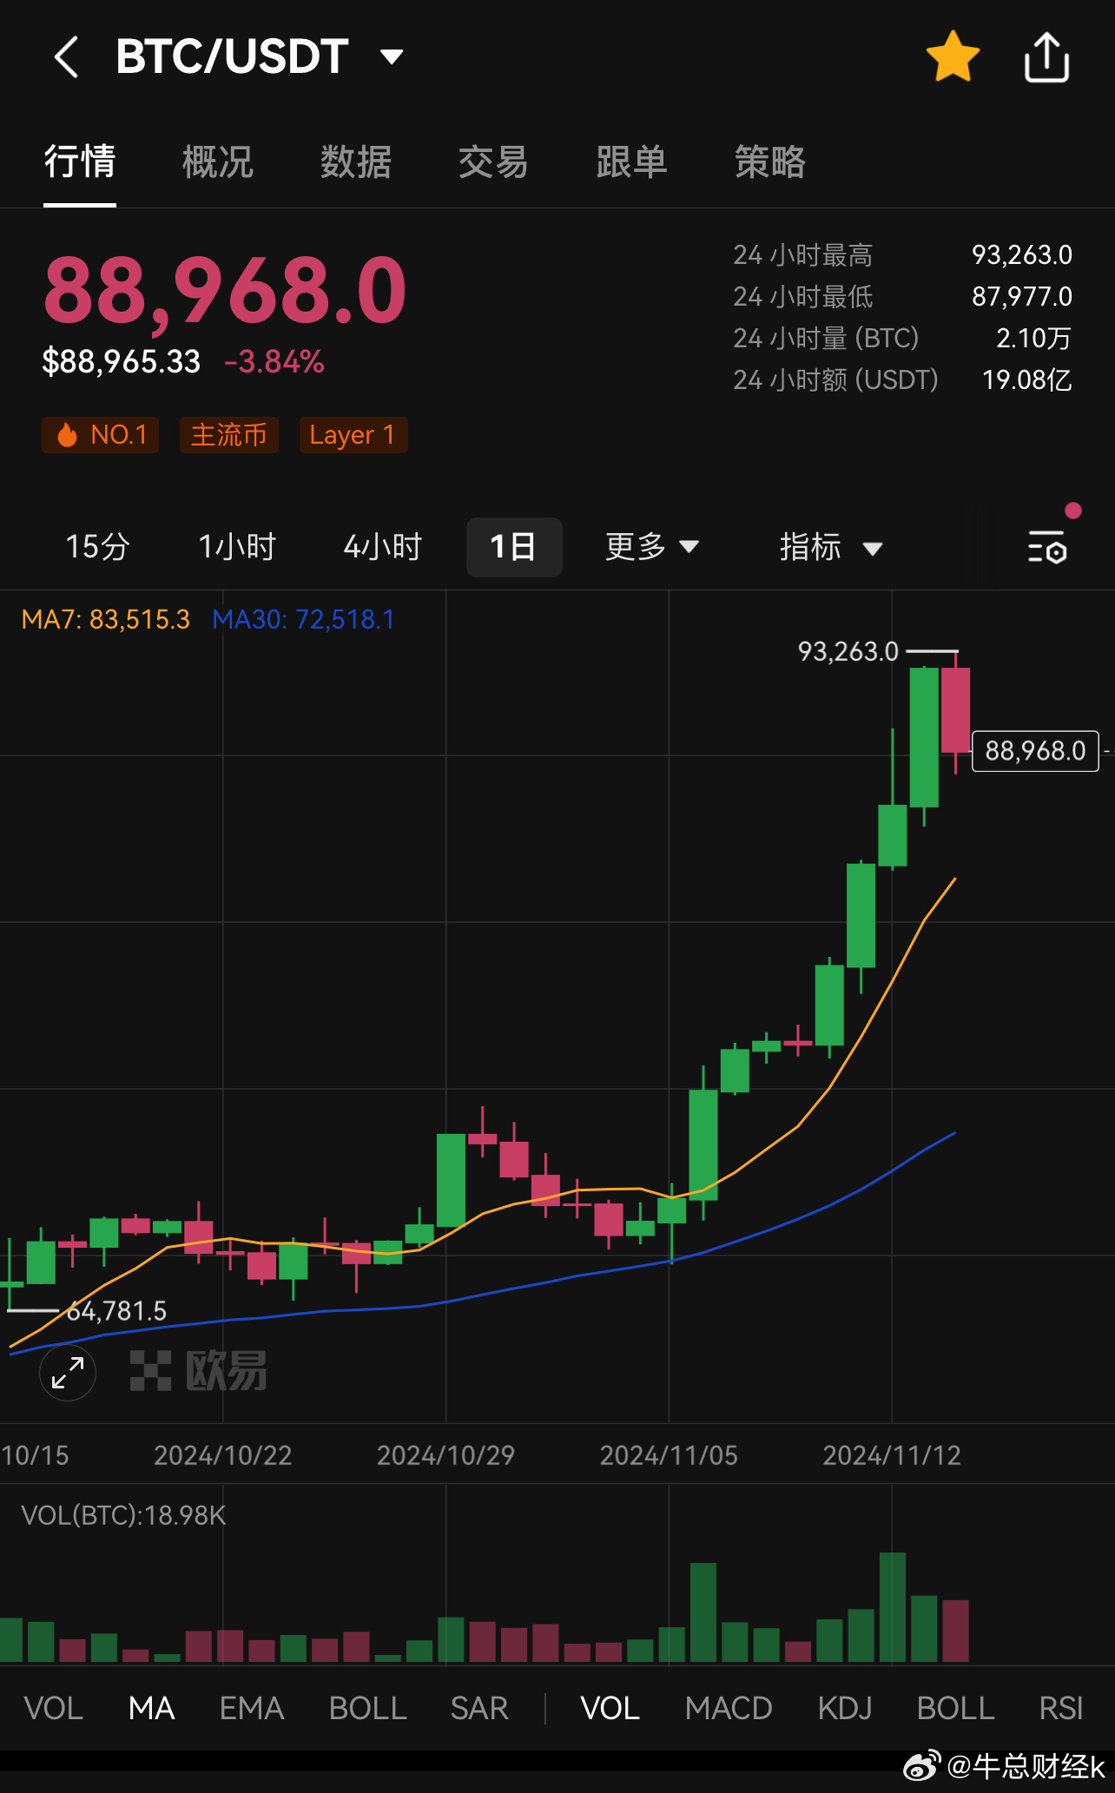Select the 1日 timeframe

(514, 547)
